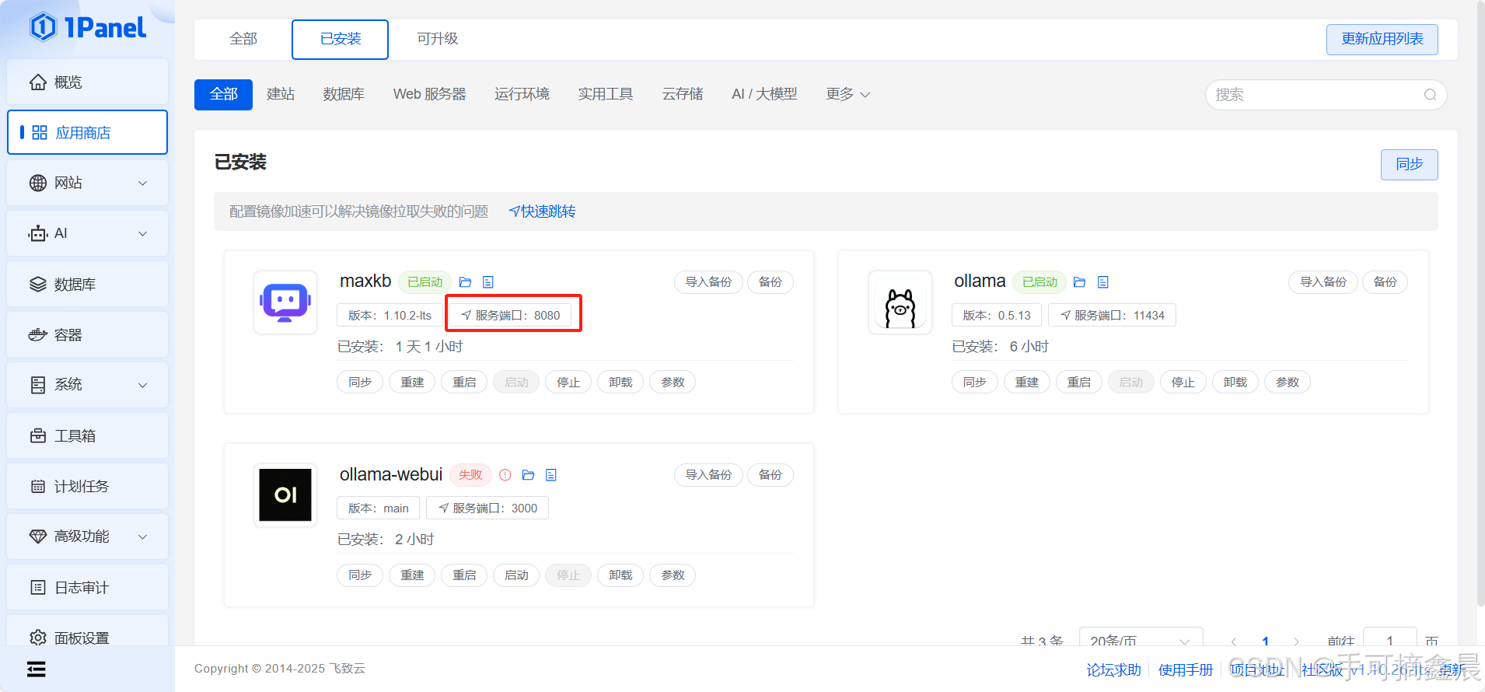Screen dimensions: 1485x692
Task: Open 容器 containers page
Action: coord(88,335)
